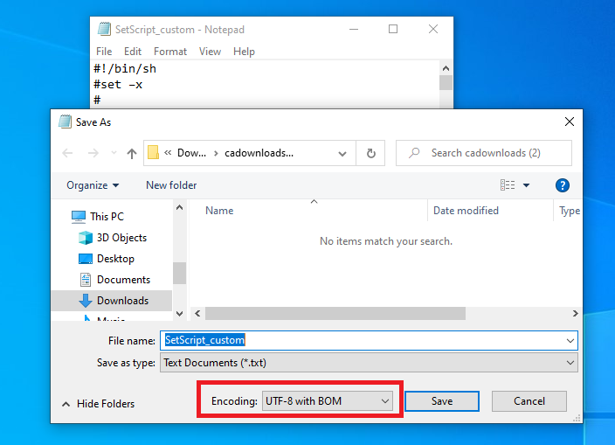Select the cadownloads breadcrumb segment
Screen dimensions: 615x445
coord(259,153)
